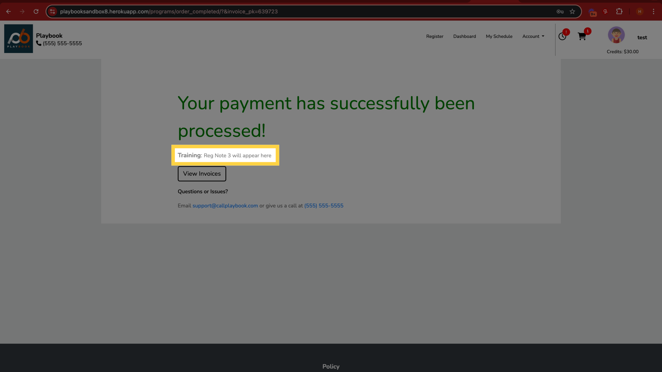Open the Dashboard navigation menu item
Screen dimensions: 662x372
[464, 36]
